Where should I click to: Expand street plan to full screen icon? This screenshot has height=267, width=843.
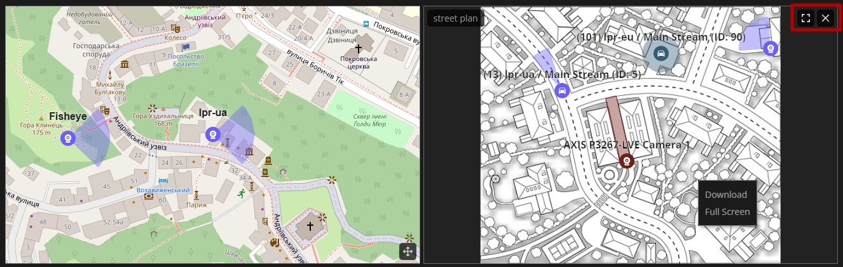pyautogui.click(x=805, y=18)
